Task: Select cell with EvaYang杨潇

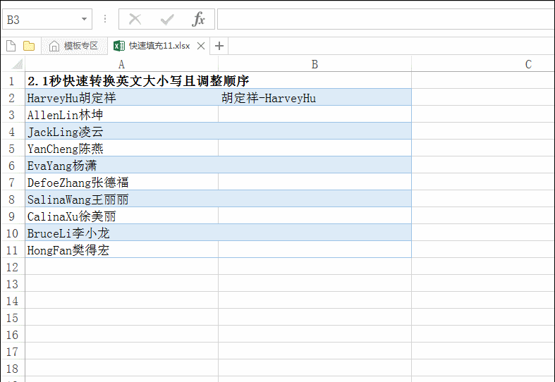Action: (121, 166)
